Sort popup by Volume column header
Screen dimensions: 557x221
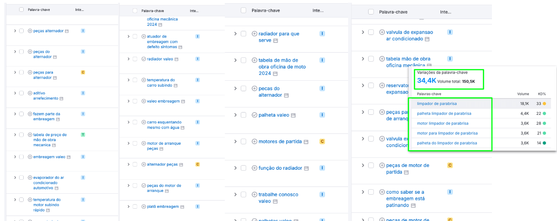[x=523, y=94]
